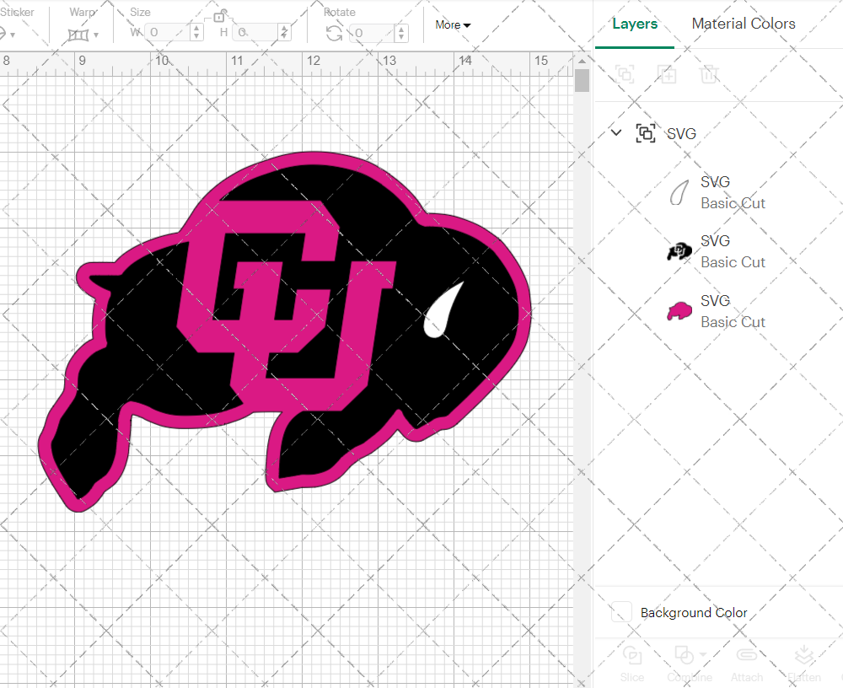Select the black buffalo SVG layer
The height and width of the screenshot is (688, 843).
(x=719, y=251)
